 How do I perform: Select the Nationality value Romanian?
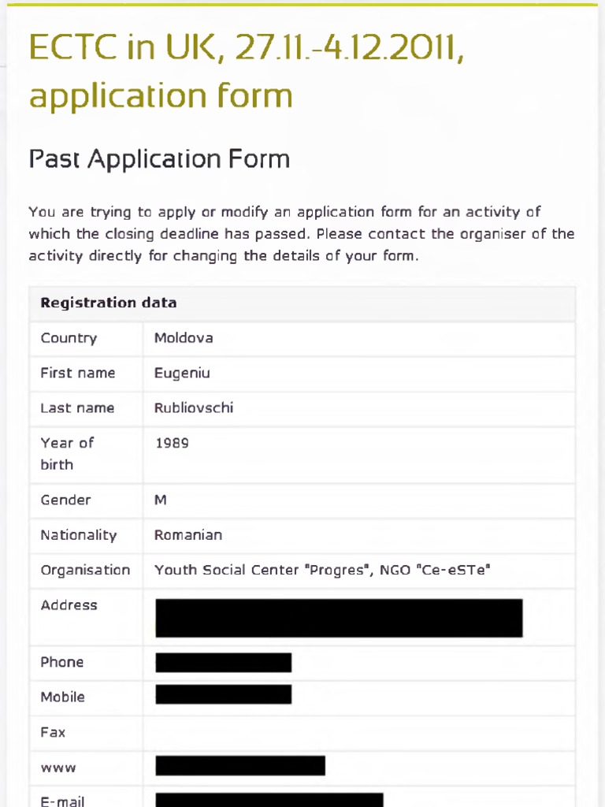(188, 535)
